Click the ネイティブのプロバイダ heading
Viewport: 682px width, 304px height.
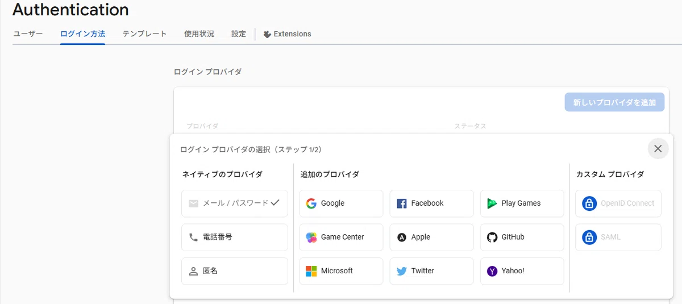click(222, 174)
